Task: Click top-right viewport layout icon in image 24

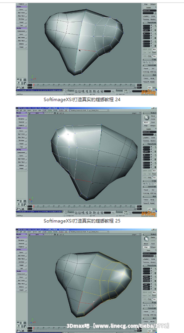Action: [x=25, y=79]
